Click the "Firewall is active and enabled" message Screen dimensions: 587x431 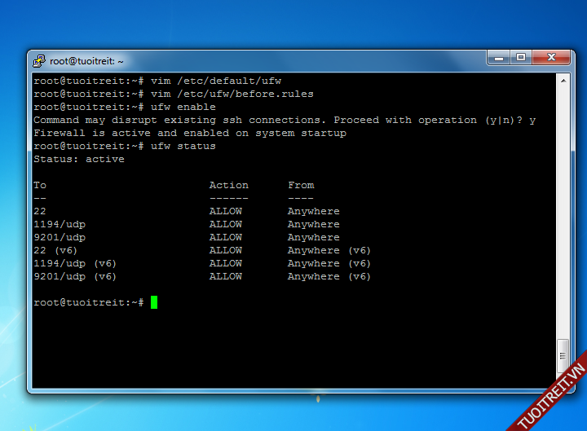189,133
